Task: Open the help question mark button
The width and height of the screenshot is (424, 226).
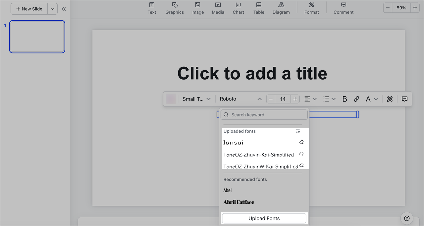Action: point(407,218)
